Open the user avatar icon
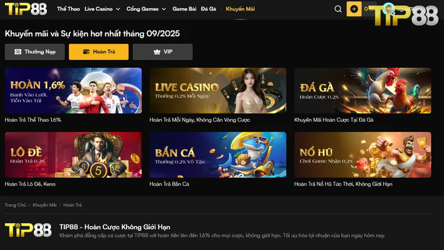Viewport: 444px width, 250px height. point(388,9)
